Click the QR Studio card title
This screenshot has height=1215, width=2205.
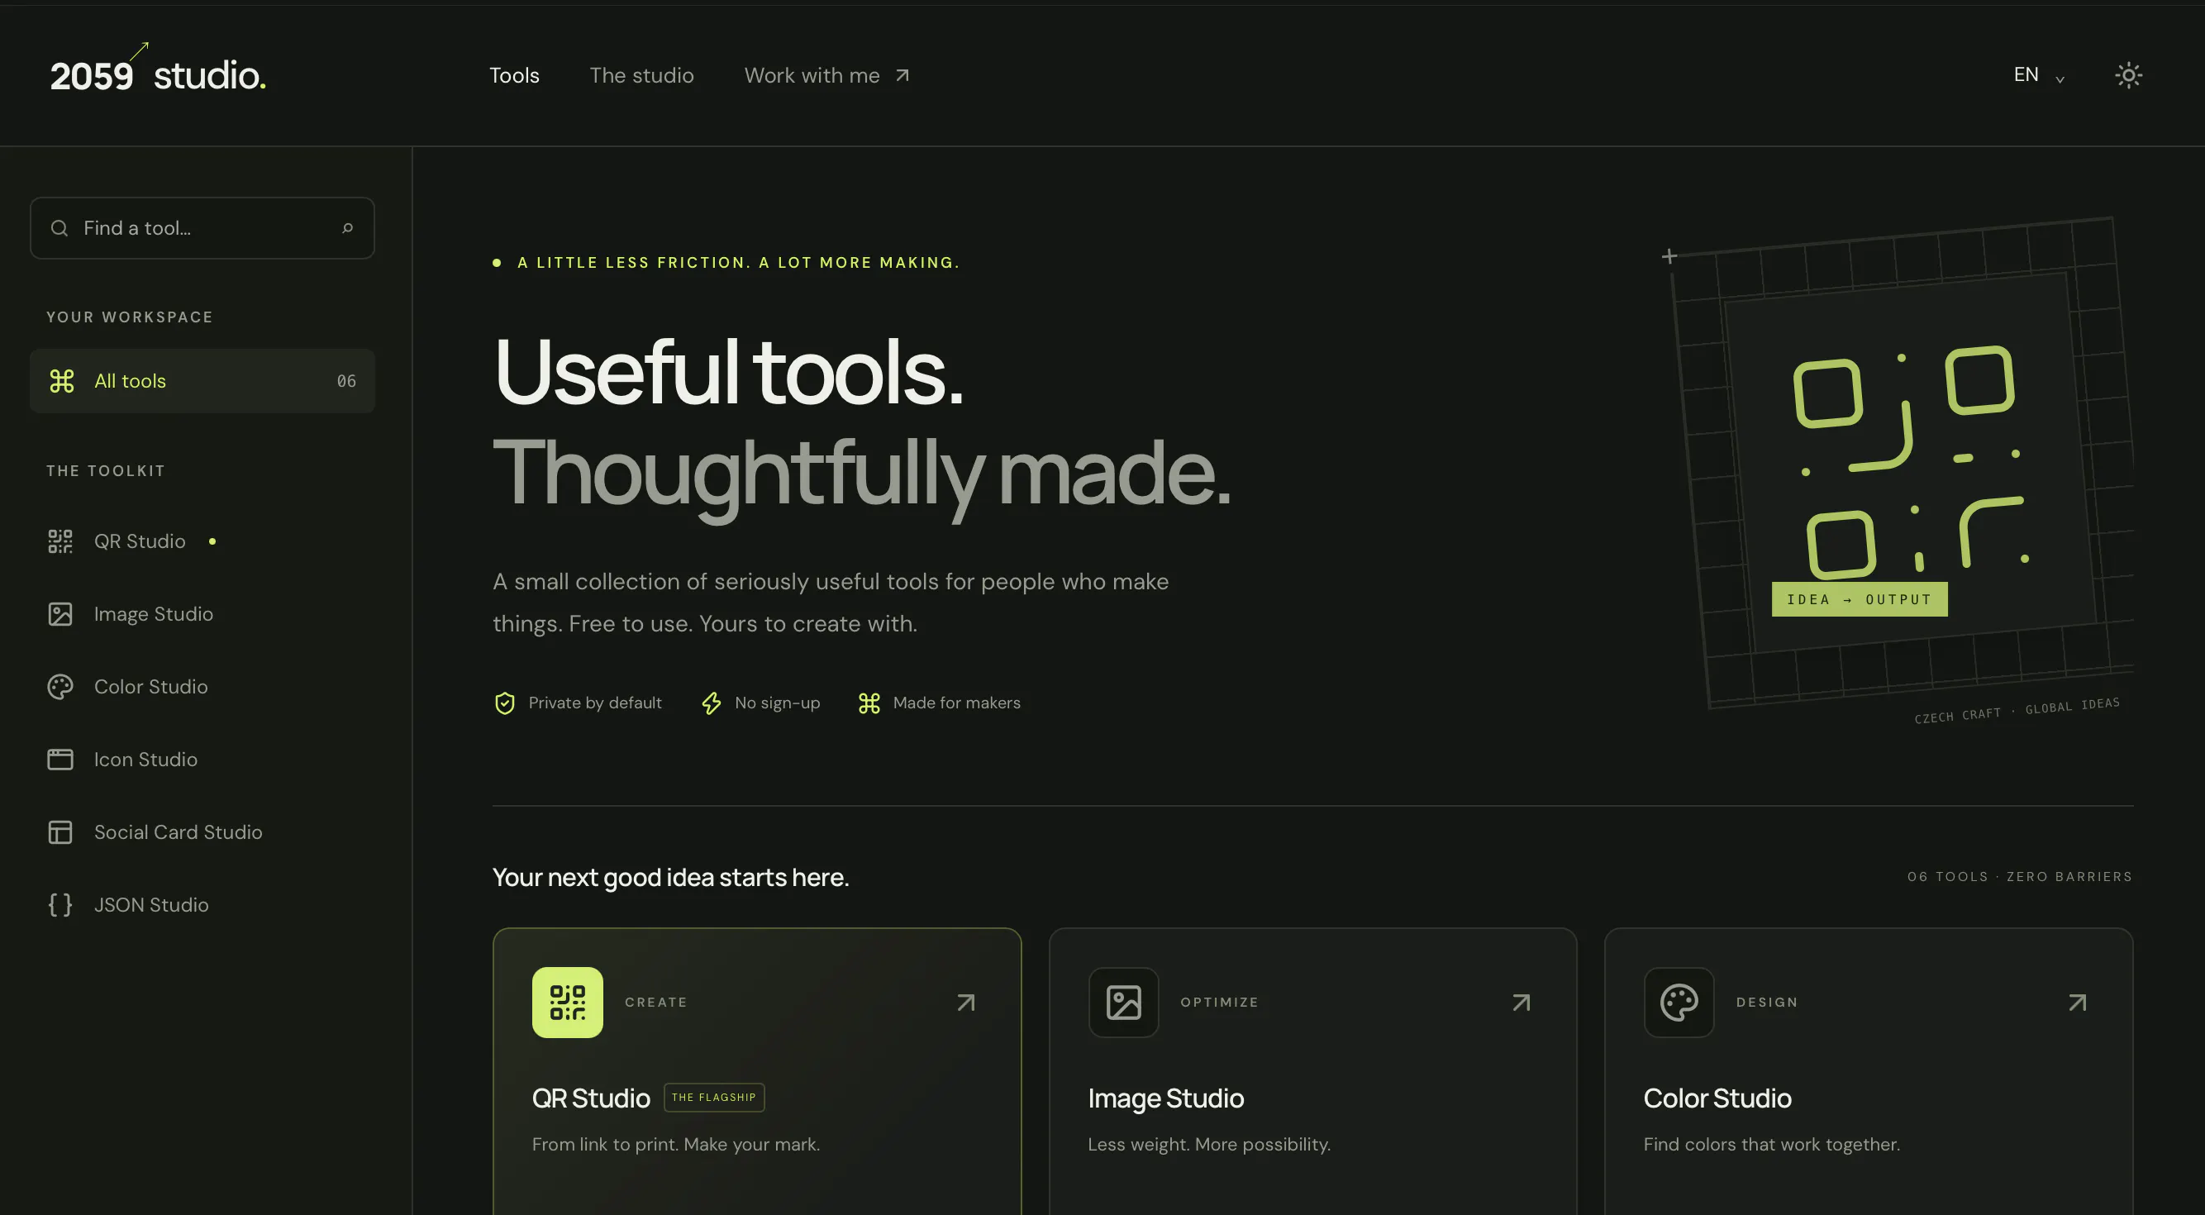point(591,1098)
